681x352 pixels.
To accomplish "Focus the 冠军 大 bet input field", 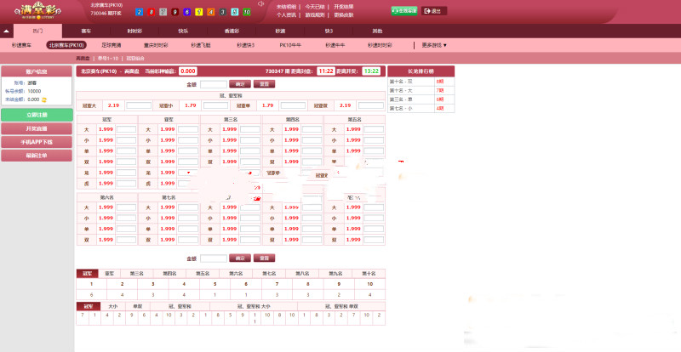I will (x=126, y=129).
